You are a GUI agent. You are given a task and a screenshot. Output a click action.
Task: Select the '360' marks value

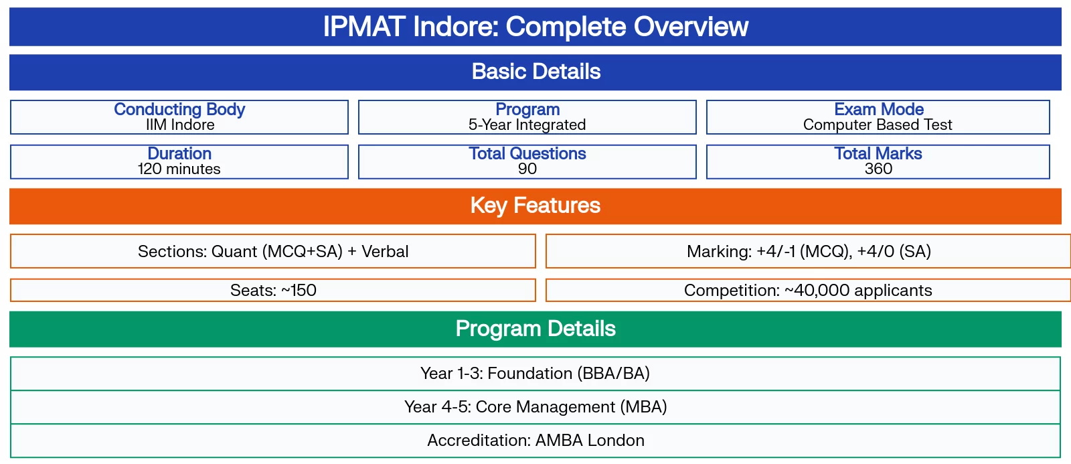878,169
